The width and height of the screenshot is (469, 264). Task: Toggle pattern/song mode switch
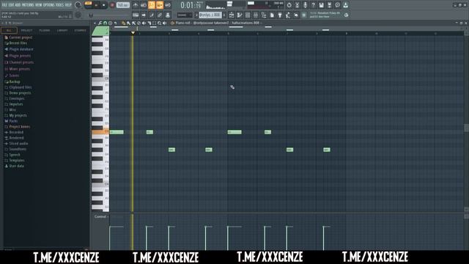click(89, 5)
